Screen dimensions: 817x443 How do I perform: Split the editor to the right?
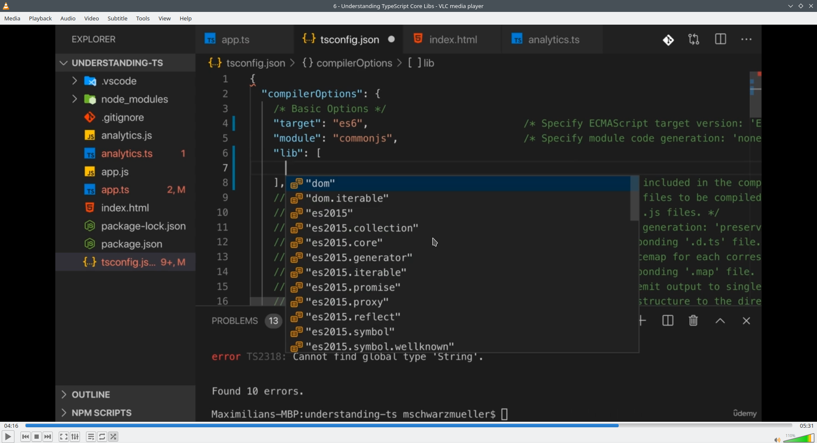tap(721, 40)
